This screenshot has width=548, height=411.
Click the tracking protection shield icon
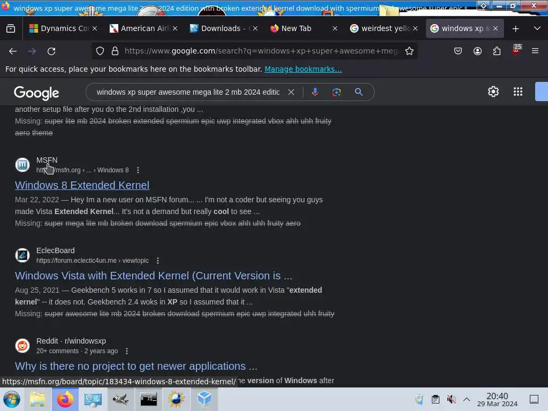(x=100, y=51)
